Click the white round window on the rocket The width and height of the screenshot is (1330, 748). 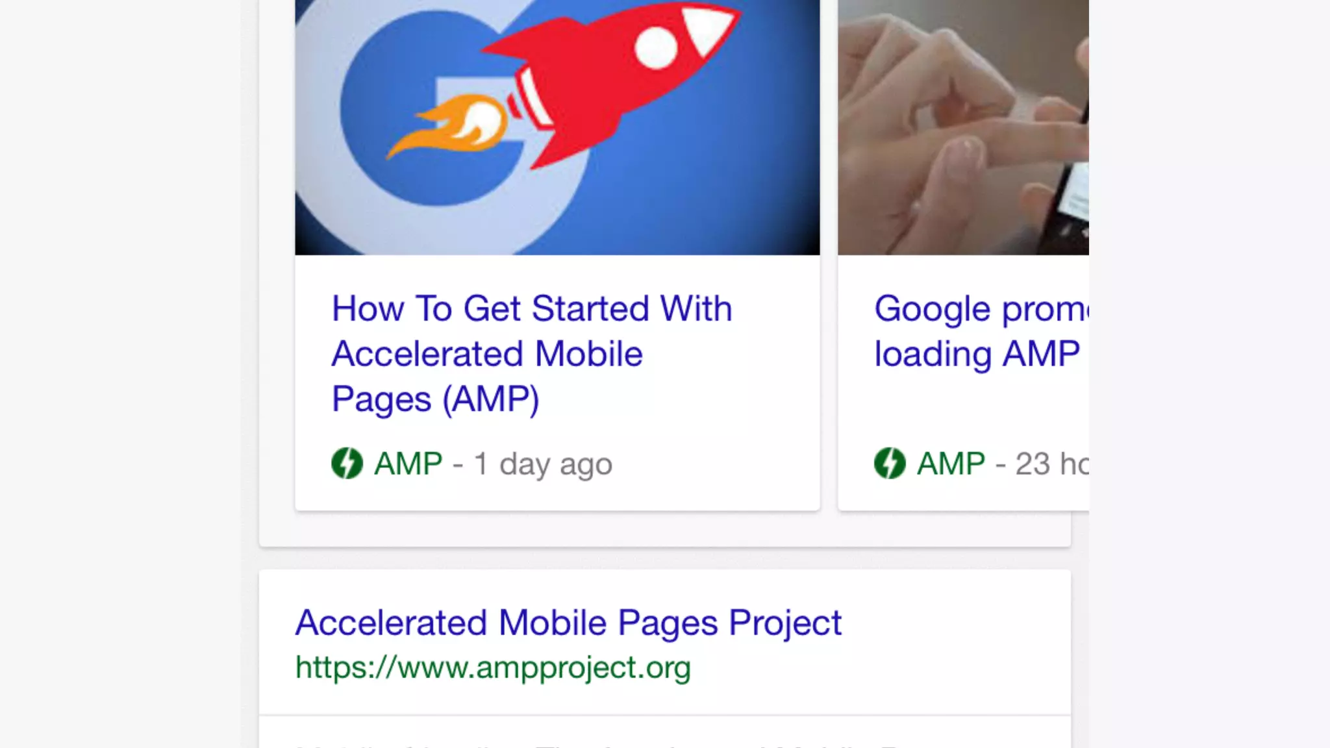tap(656, 49)
